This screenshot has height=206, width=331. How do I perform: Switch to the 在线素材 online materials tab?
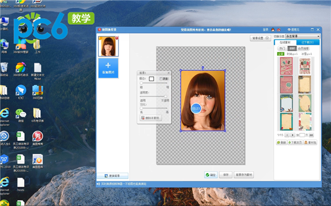(285, 43)
